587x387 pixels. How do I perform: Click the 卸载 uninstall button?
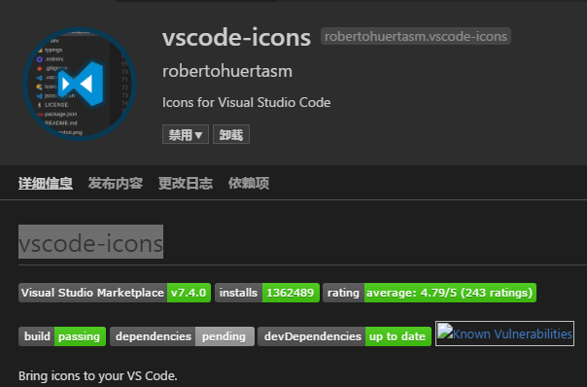[x=231, y=134]
